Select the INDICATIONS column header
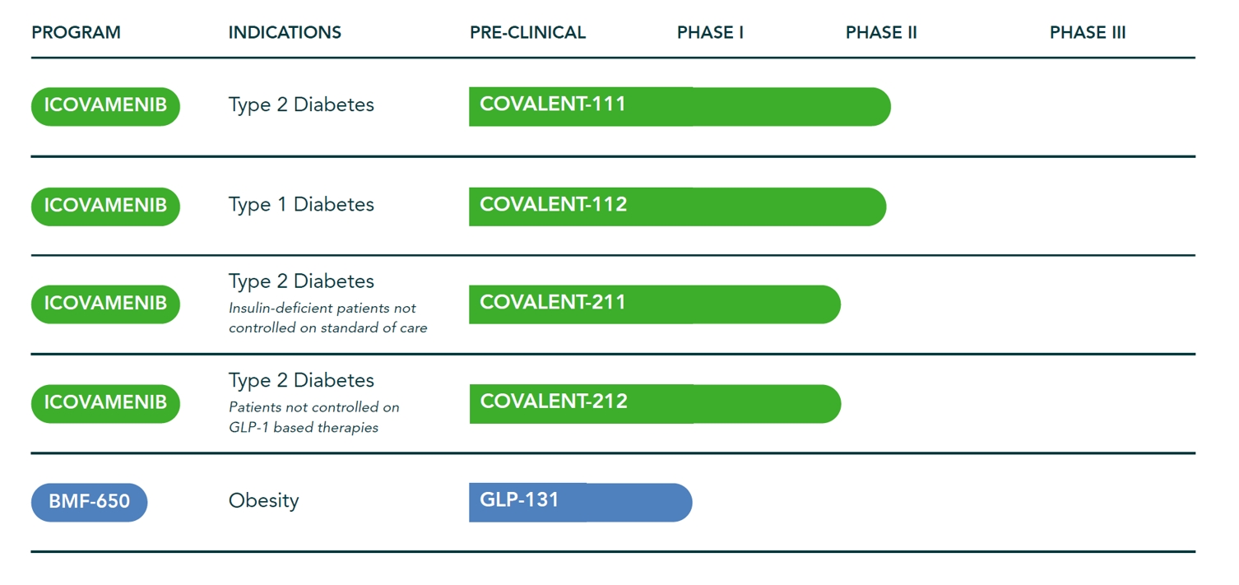The width and height of the screenshot is (1239, 585). point(285,33)
